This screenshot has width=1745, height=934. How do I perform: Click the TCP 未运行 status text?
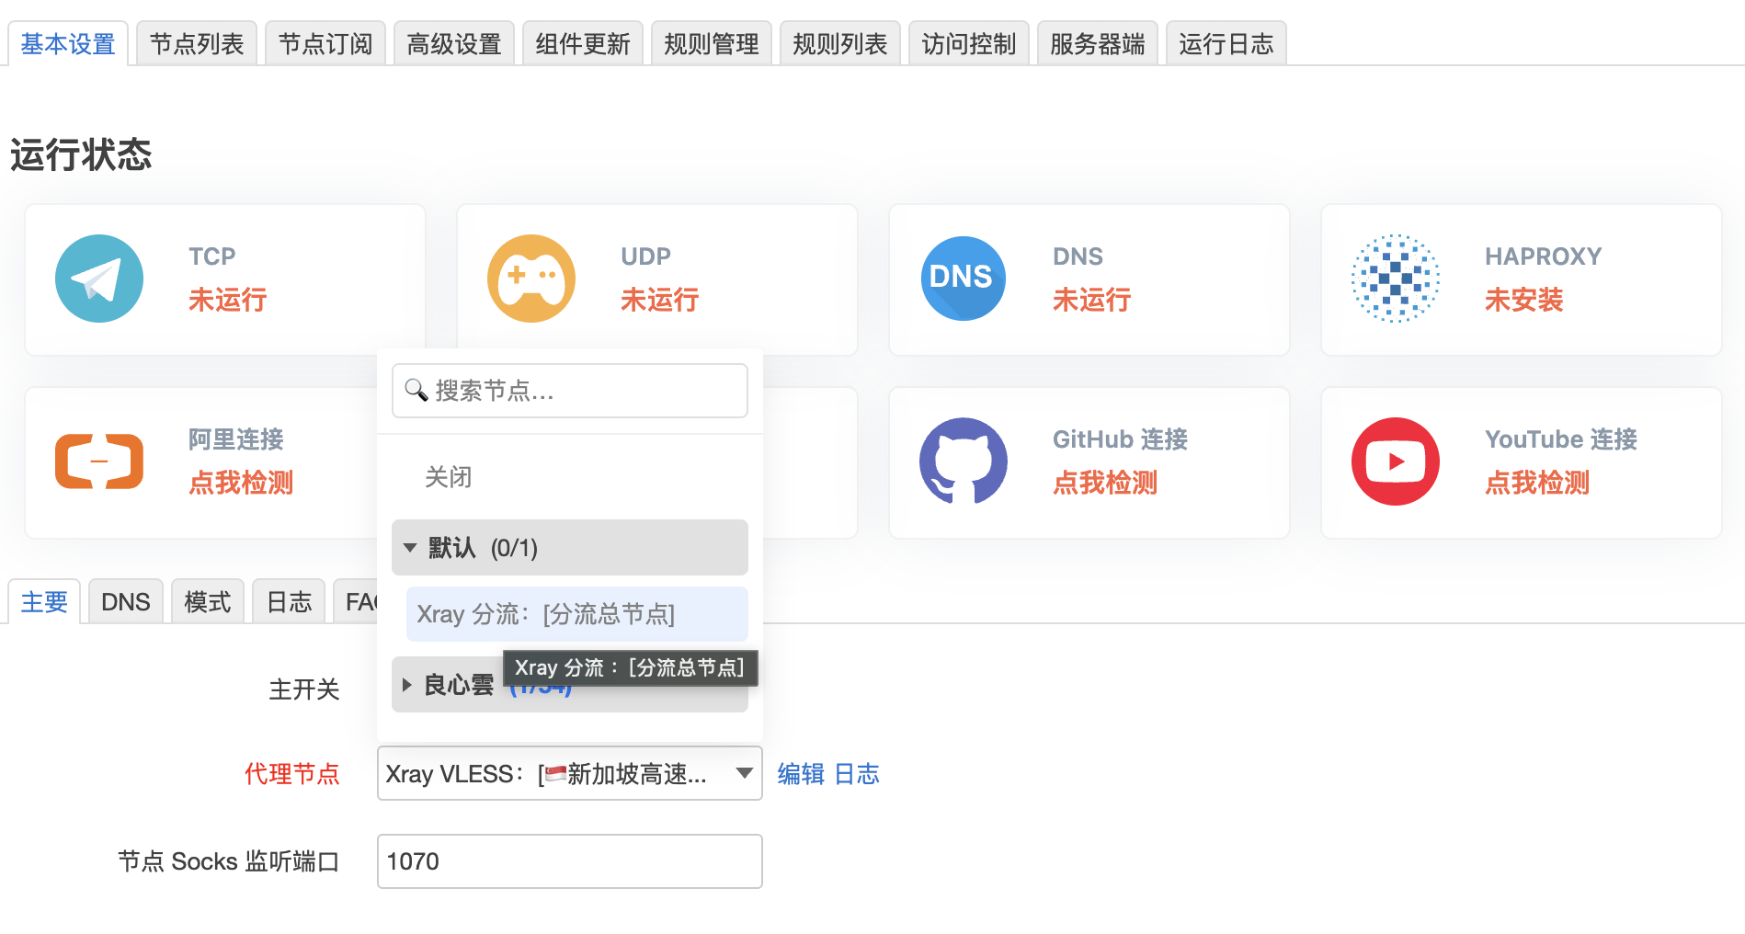point(228,300)
